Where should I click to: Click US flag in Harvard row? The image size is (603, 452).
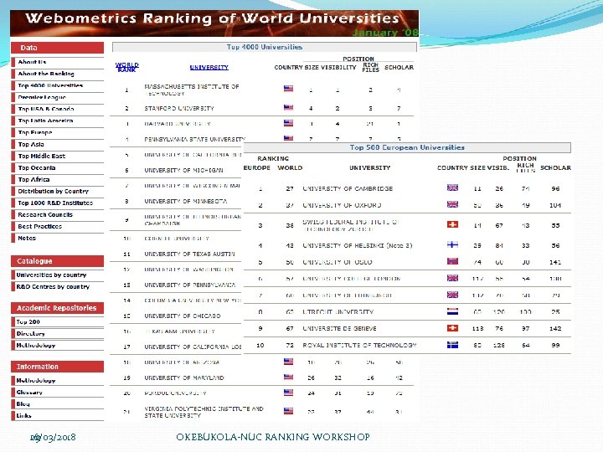(288, 123)
